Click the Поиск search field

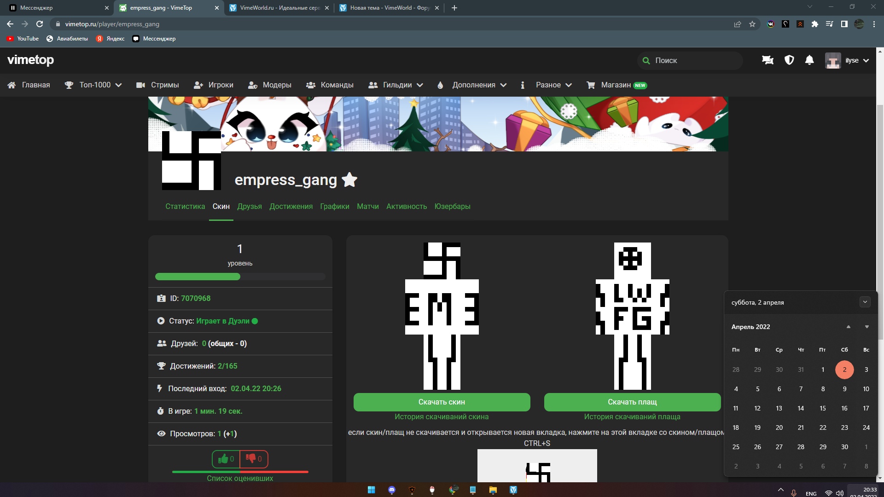691,60
